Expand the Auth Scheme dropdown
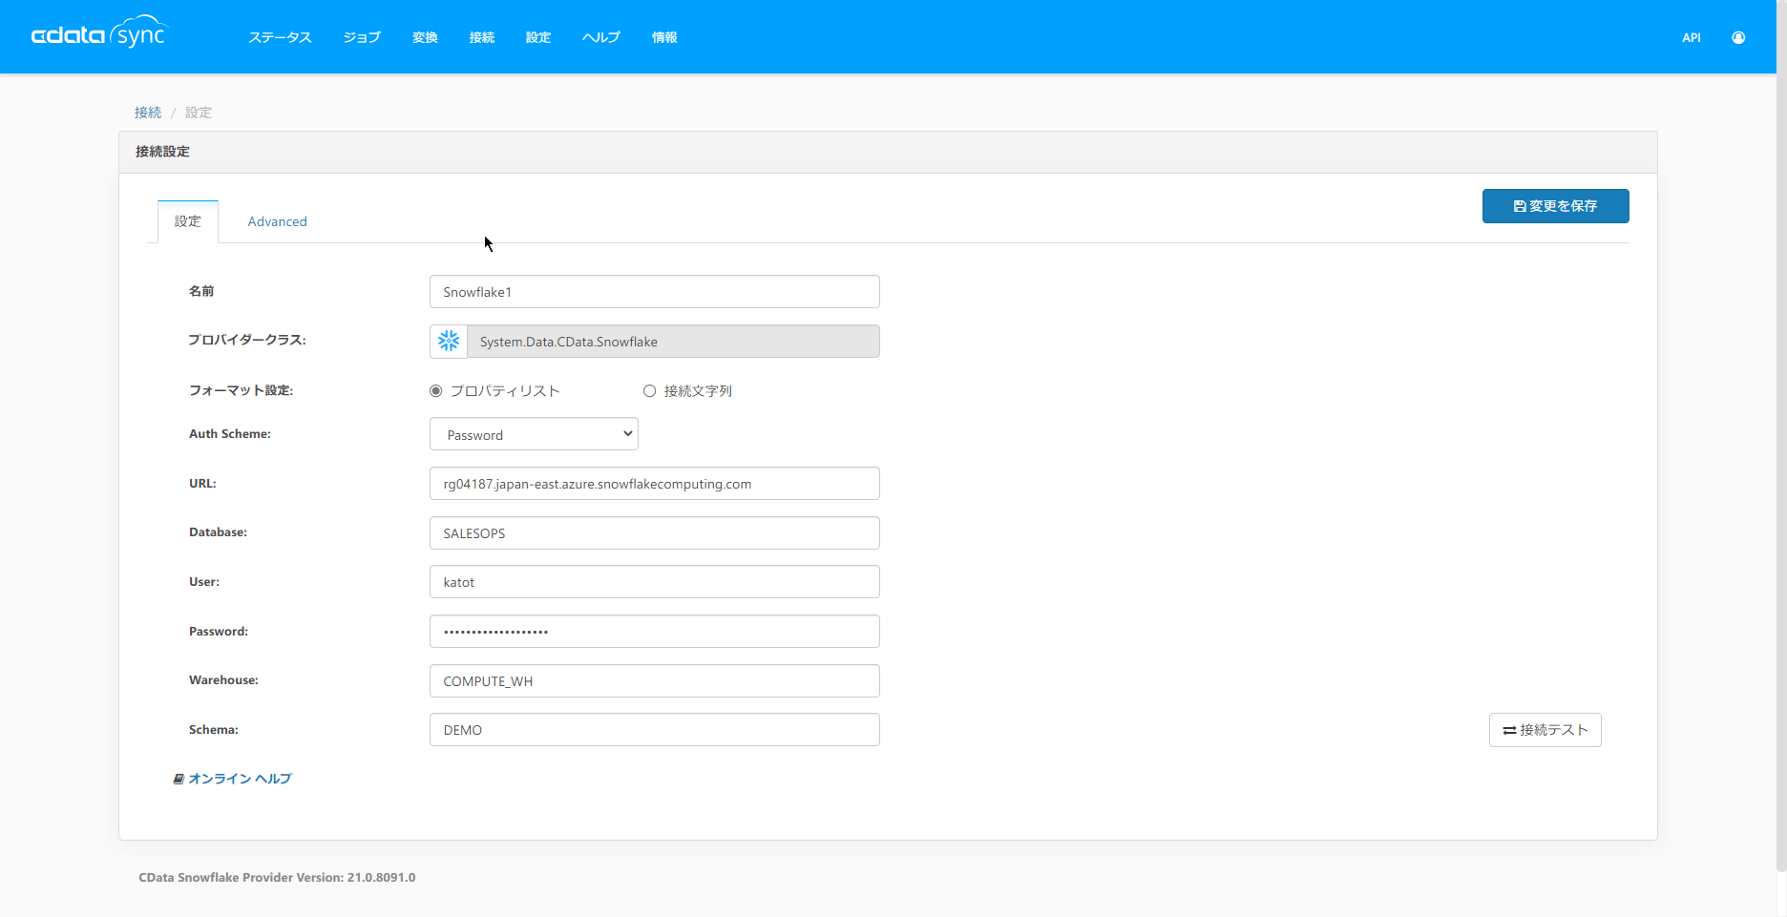This screenshot has width=1787, height=917. point(534,434)
